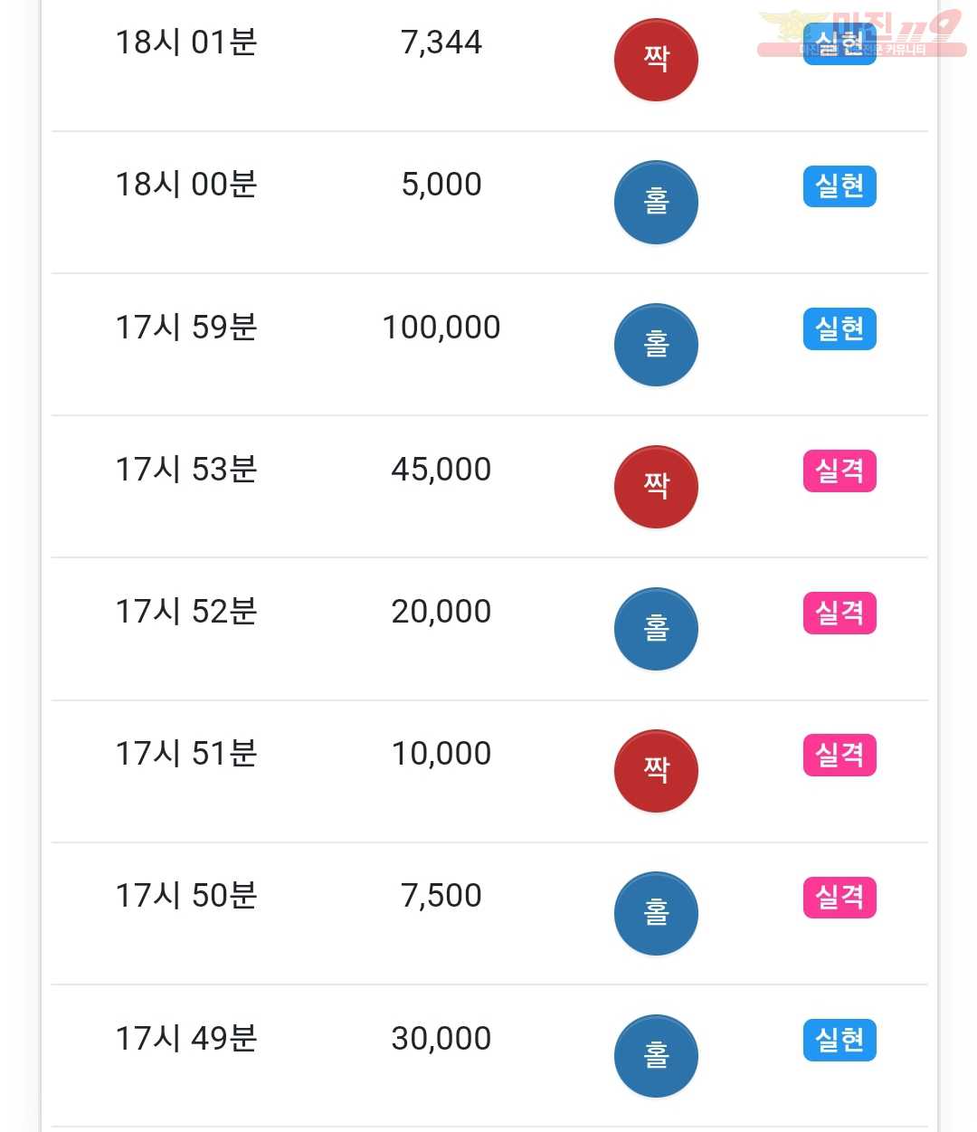977x1132 pixels.
Task: Click the red 짝 circle for 17시 53분
Action: pyautogui.click(x=656, y=487)
